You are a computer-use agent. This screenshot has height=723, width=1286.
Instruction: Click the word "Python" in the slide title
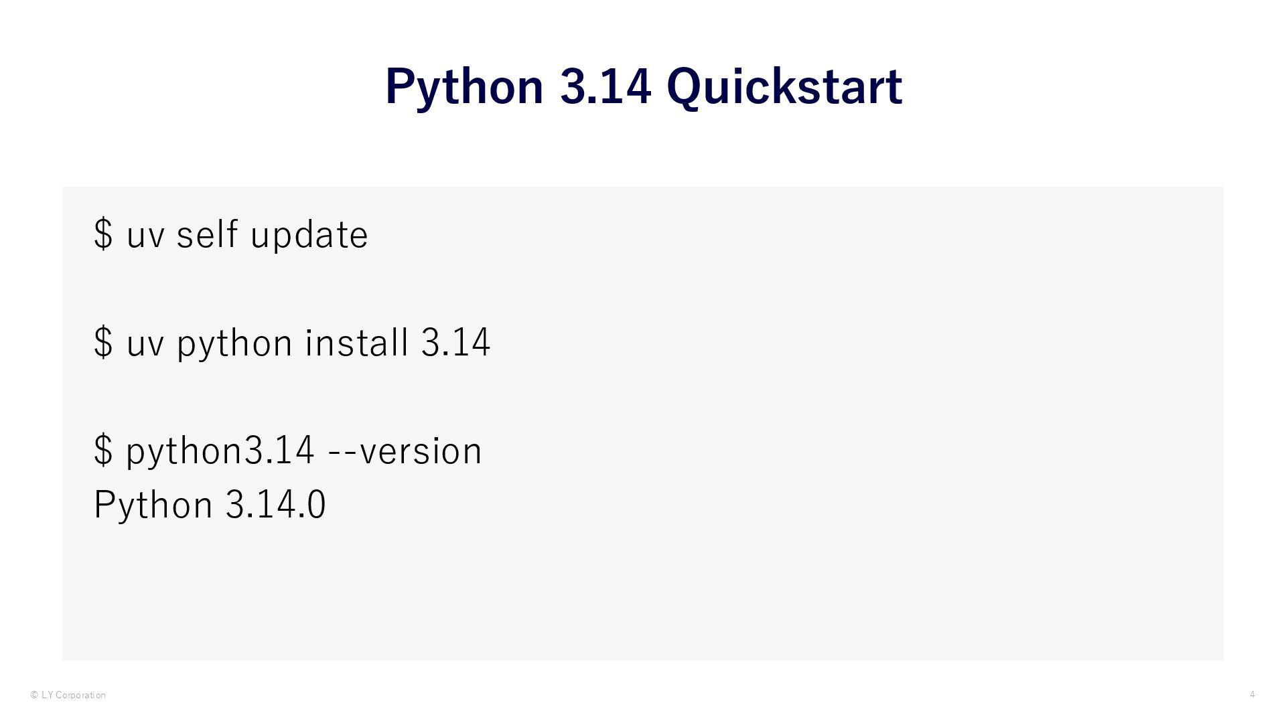(x=464, y=87)
